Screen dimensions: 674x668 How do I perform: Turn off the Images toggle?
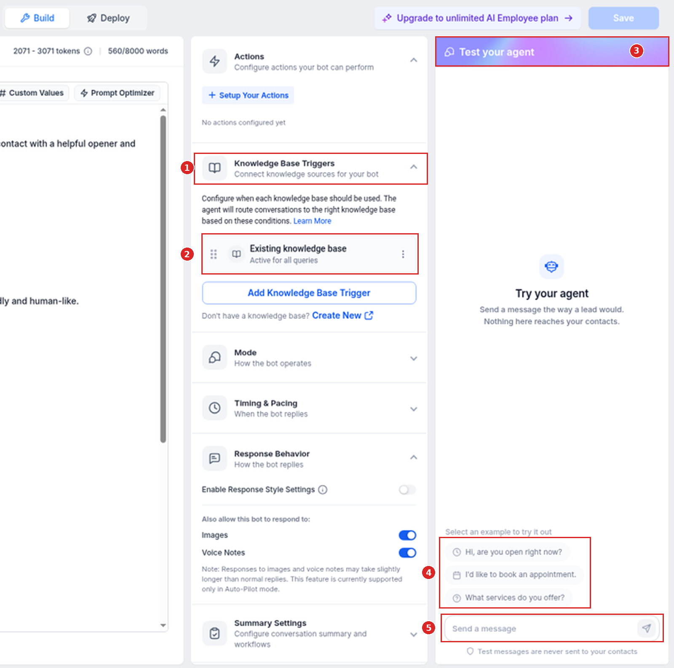407,535
